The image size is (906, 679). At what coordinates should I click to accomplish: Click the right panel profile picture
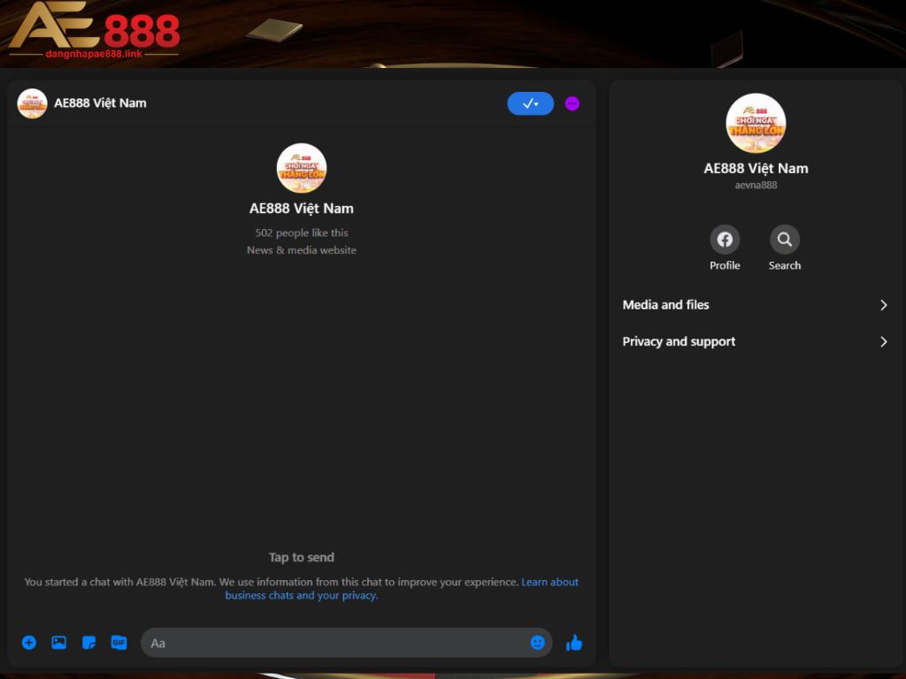[756, 123]
